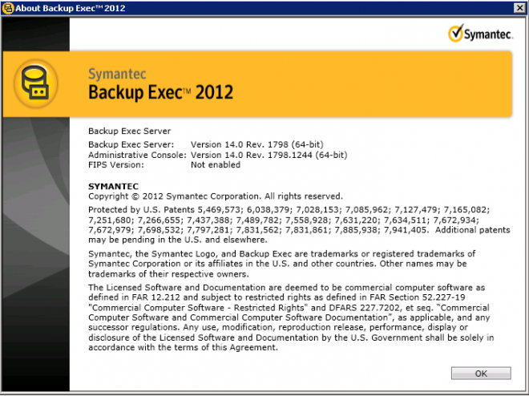Click the Symantec checkmark logo
This screenshot has width=529, height=396.
point(480,34)
